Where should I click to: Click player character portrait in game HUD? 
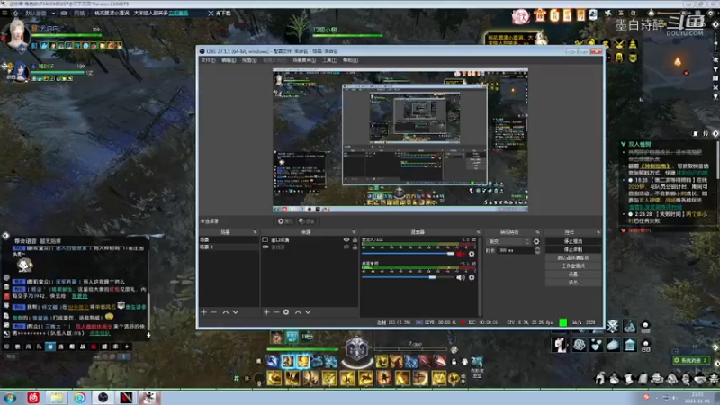tap(17, 34)
